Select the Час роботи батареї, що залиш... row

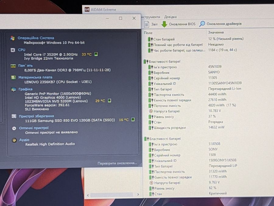(x=192, y=50)
